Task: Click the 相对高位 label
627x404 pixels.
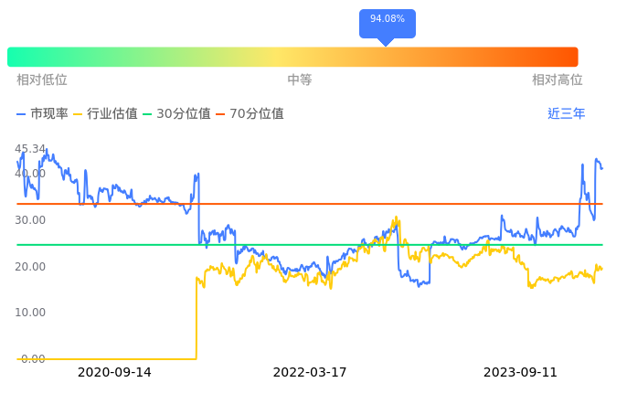Action: 558,80
